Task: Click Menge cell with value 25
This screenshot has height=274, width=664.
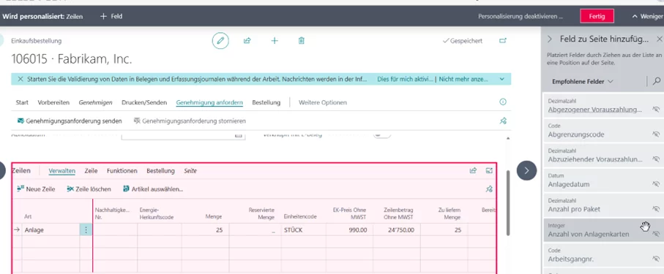Action: [206, 230]
